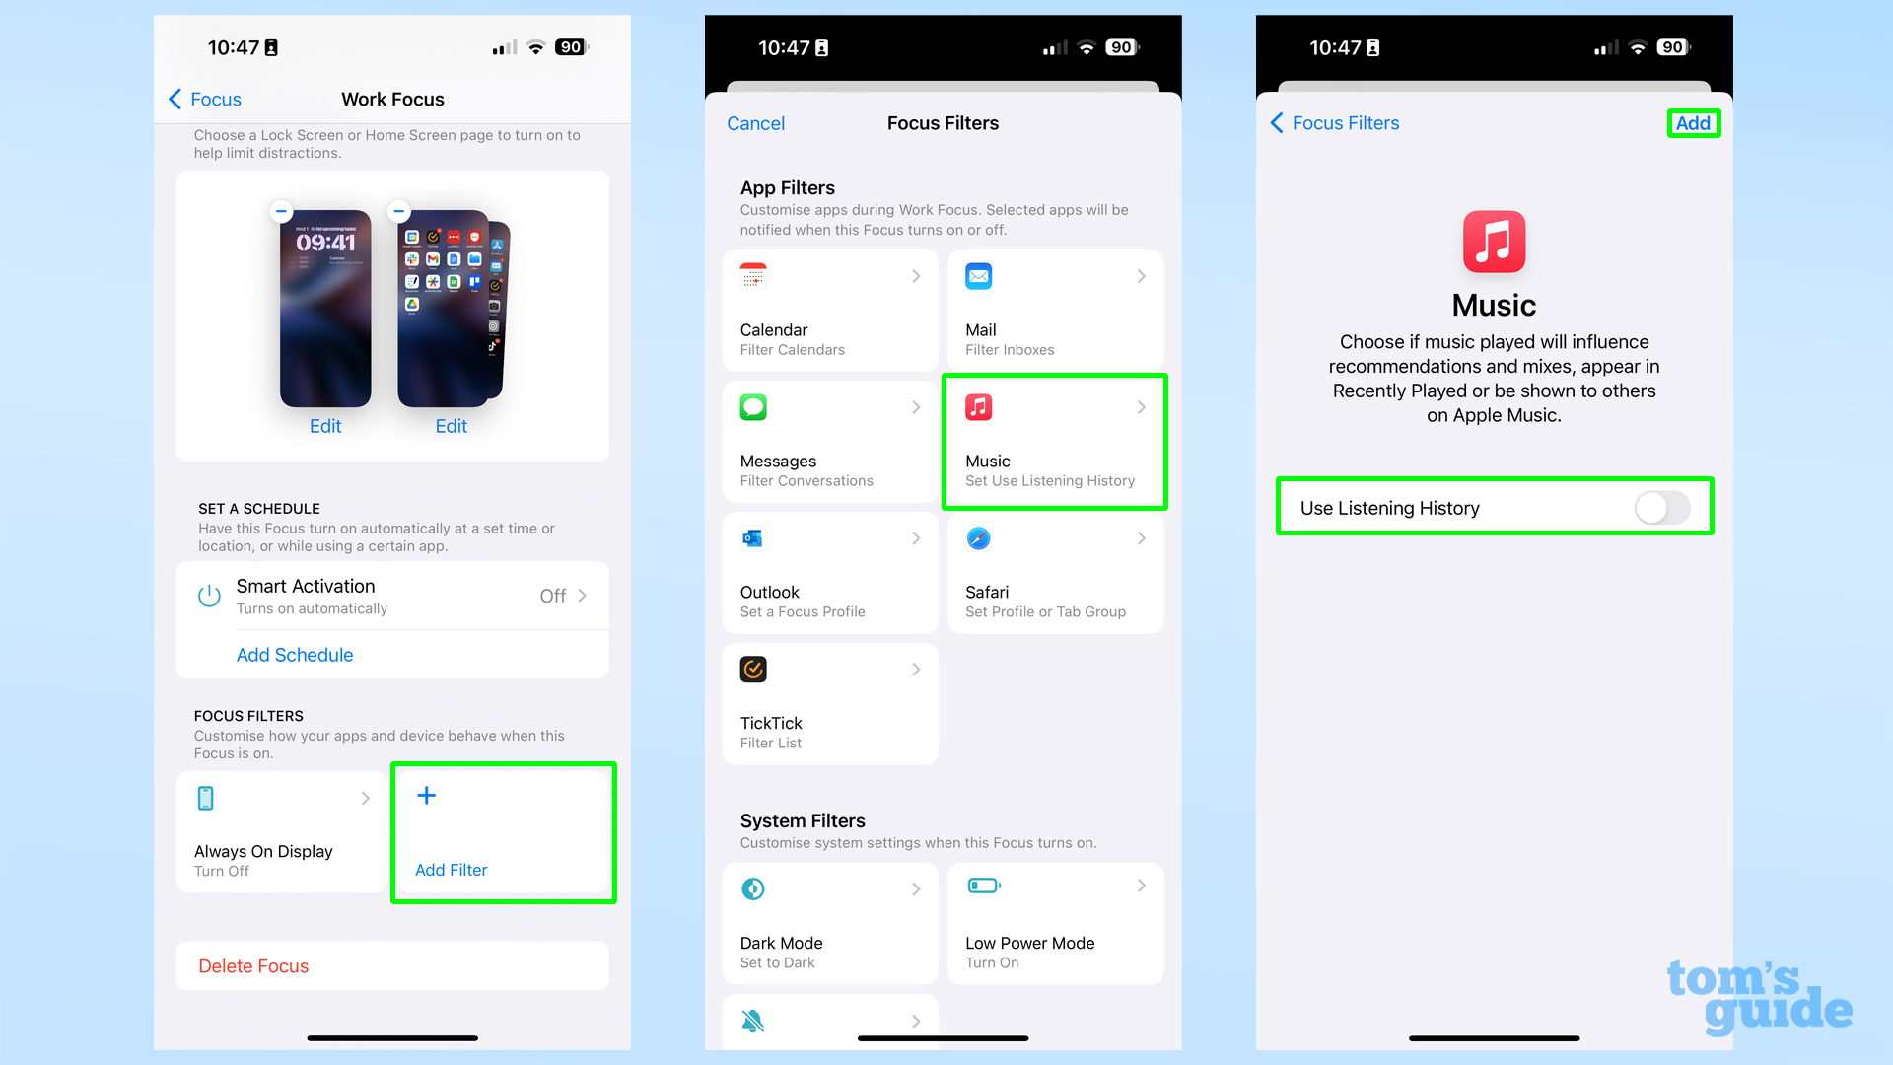Tap the Outlook app icon
Viewport: 1893px width, 1065px height.
(754, 537)
